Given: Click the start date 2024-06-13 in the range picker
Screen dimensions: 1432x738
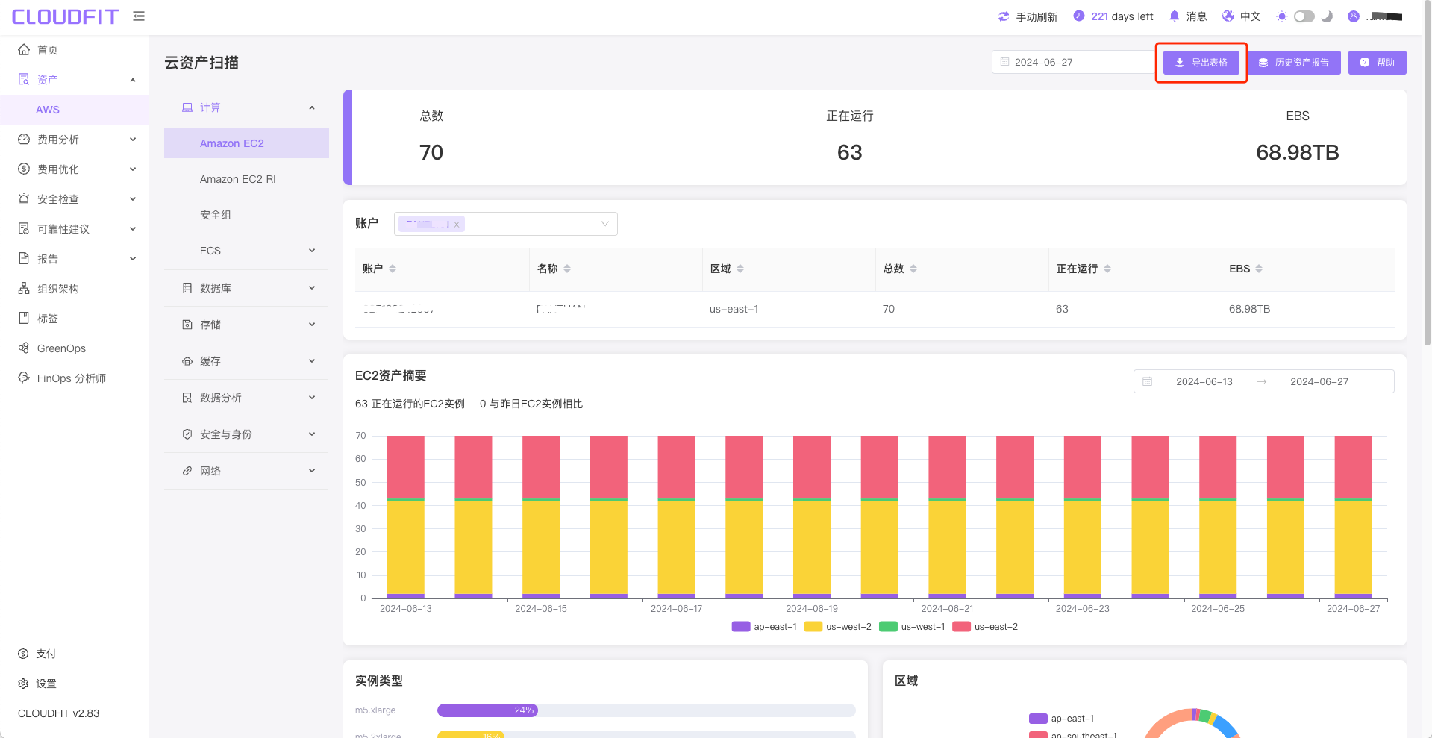Looking at the screenshot, I should (x=1204, y=381).
